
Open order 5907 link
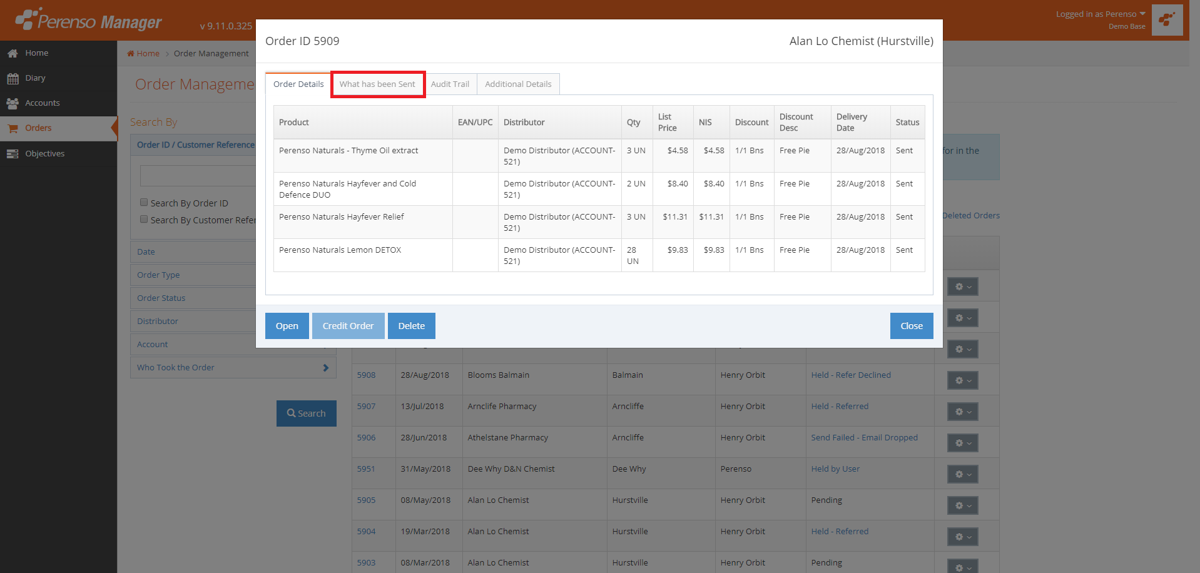coord(367,407)
